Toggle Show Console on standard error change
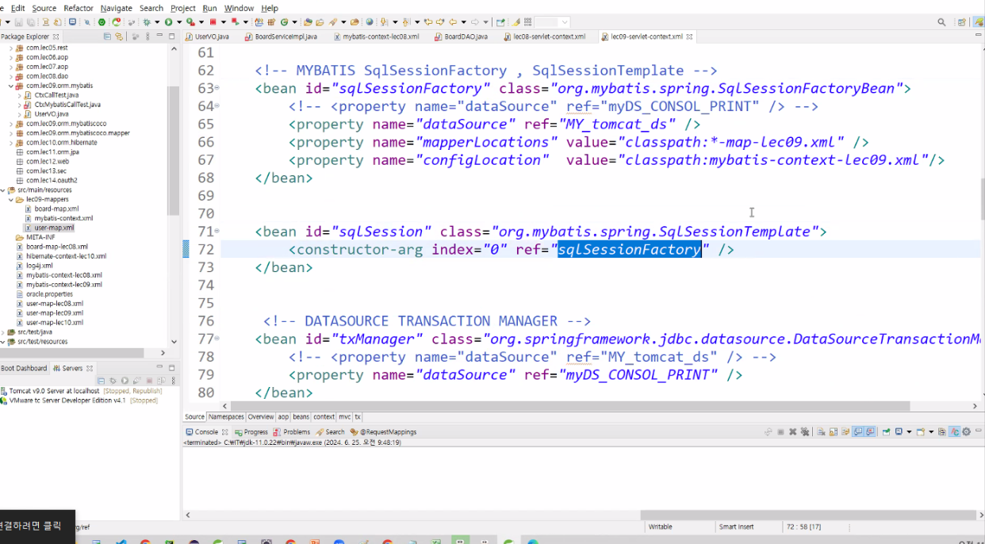The image size is (985, 544). (x=870, y=432)
